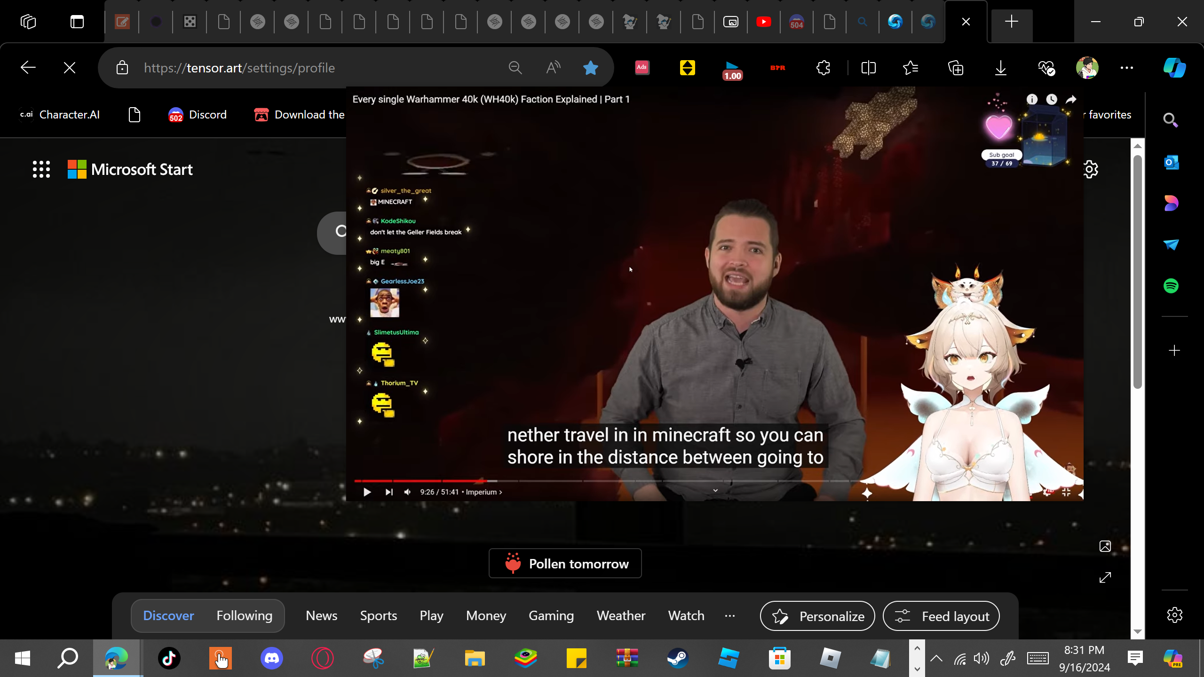1204x677 pixels.
Task: Open Discord from the Windows taskbar
Action: (x=272, y=658)
